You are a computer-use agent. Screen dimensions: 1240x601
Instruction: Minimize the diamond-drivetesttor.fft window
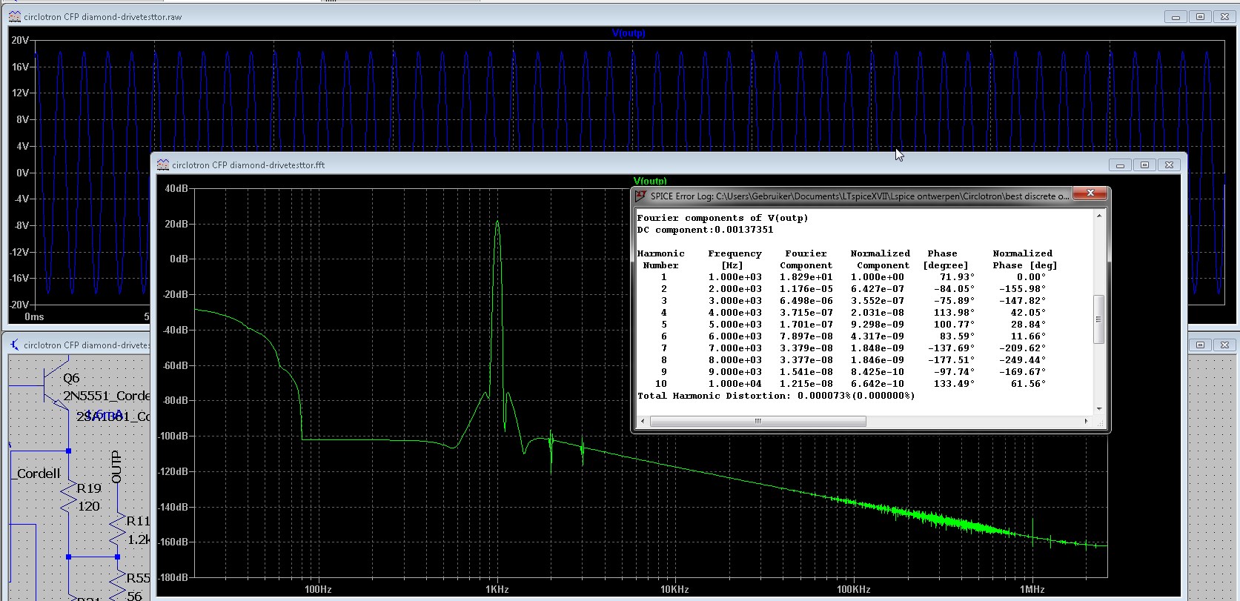1120,165
